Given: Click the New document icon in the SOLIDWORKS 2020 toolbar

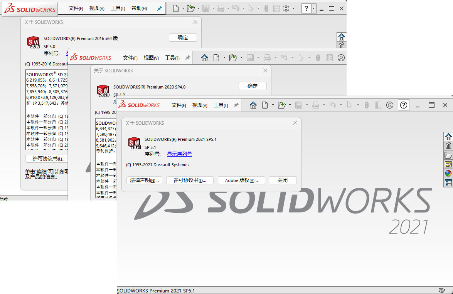Looking at the screenshot, I should pyautogui.click(x=216, y=58).
